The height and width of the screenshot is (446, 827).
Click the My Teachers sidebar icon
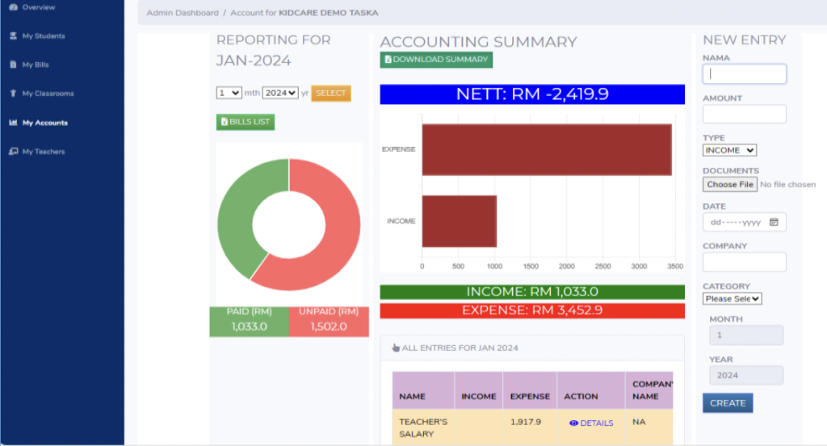click(13, 152)
